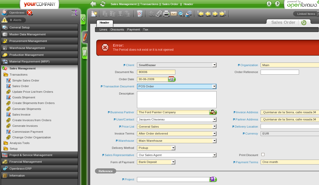Open the Lines tab
Viewport: 319px width, 185px height.
(103, 29)
